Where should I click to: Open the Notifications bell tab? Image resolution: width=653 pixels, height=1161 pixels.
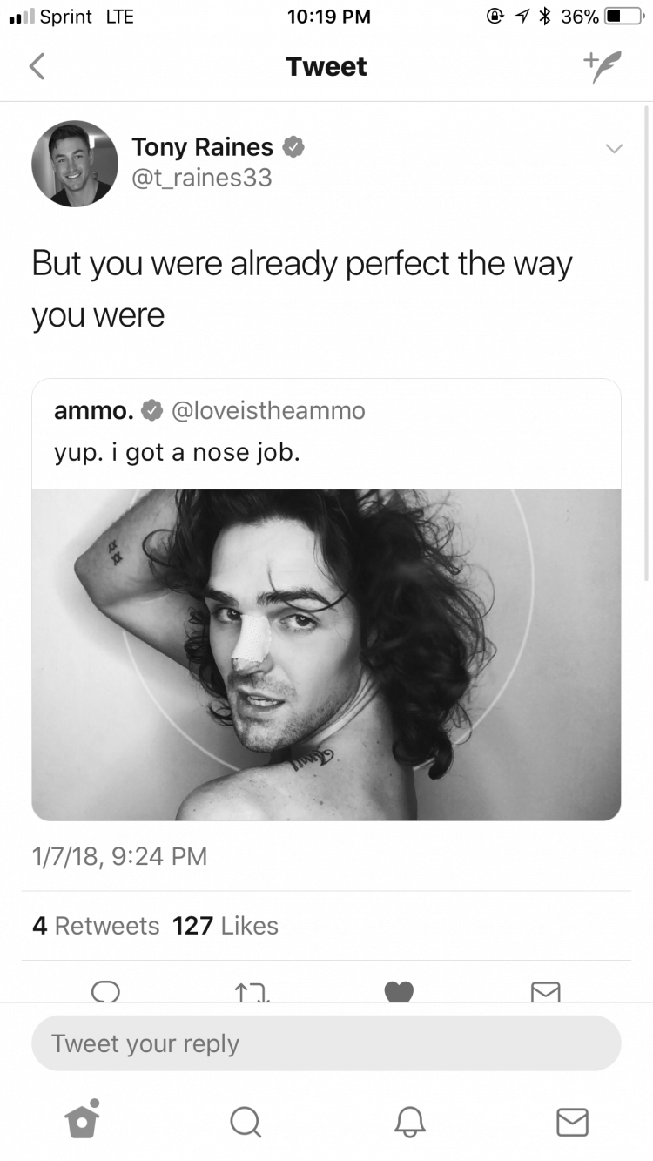point(409,1122)
